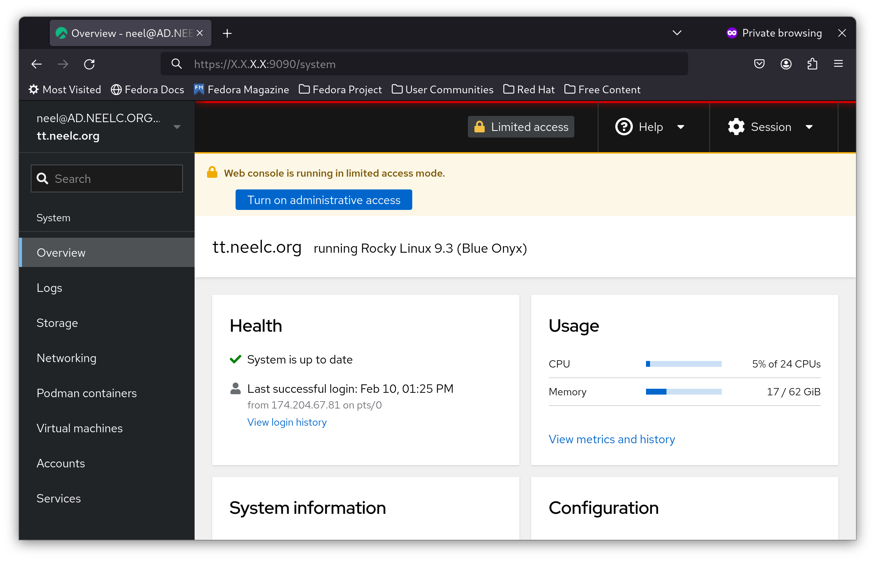Click the Most Visited gear bookmark
Viewport: 875px width, 561px height.
tap(65, 90)
